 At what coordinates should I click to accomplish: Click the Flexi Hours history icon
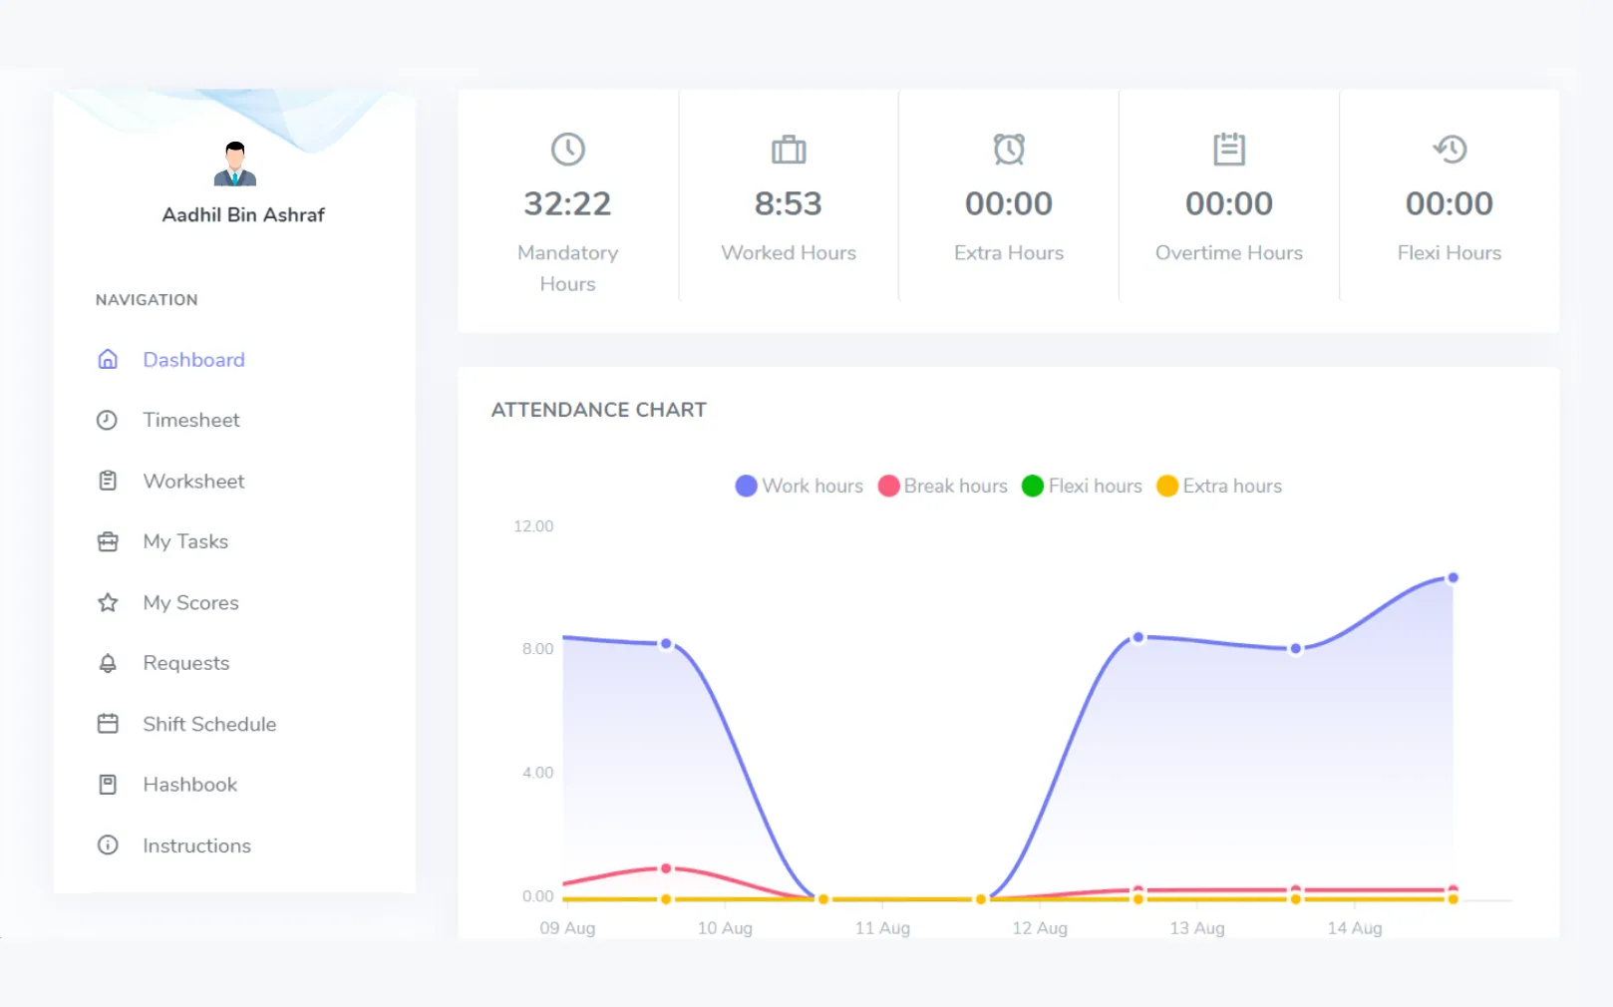(1450, 150)
